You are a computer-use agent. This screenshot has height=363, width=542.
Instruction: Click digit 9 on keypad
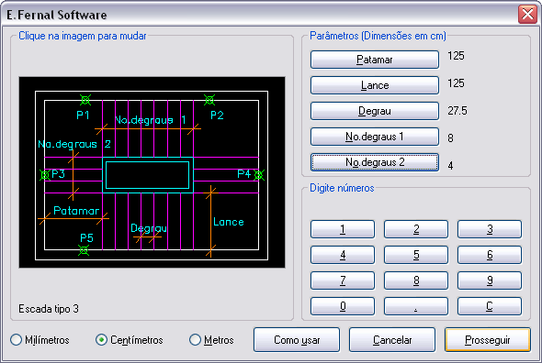[x=490, y=280]
